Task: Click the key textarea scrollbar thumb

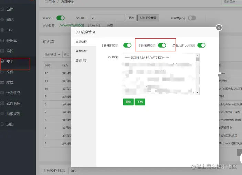Action: point(197,60)
